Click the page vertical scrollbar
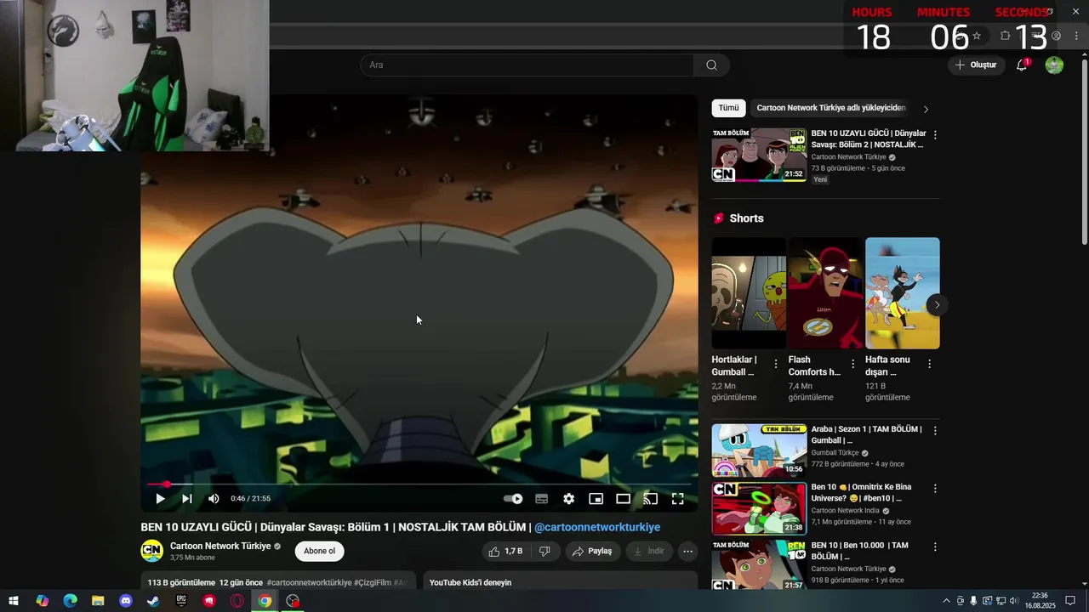The width and height of the screenshot is (1089, 612). click(1085, 153)
